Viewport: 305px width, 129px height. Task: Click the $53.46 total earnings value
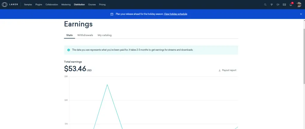coord(75,69)
